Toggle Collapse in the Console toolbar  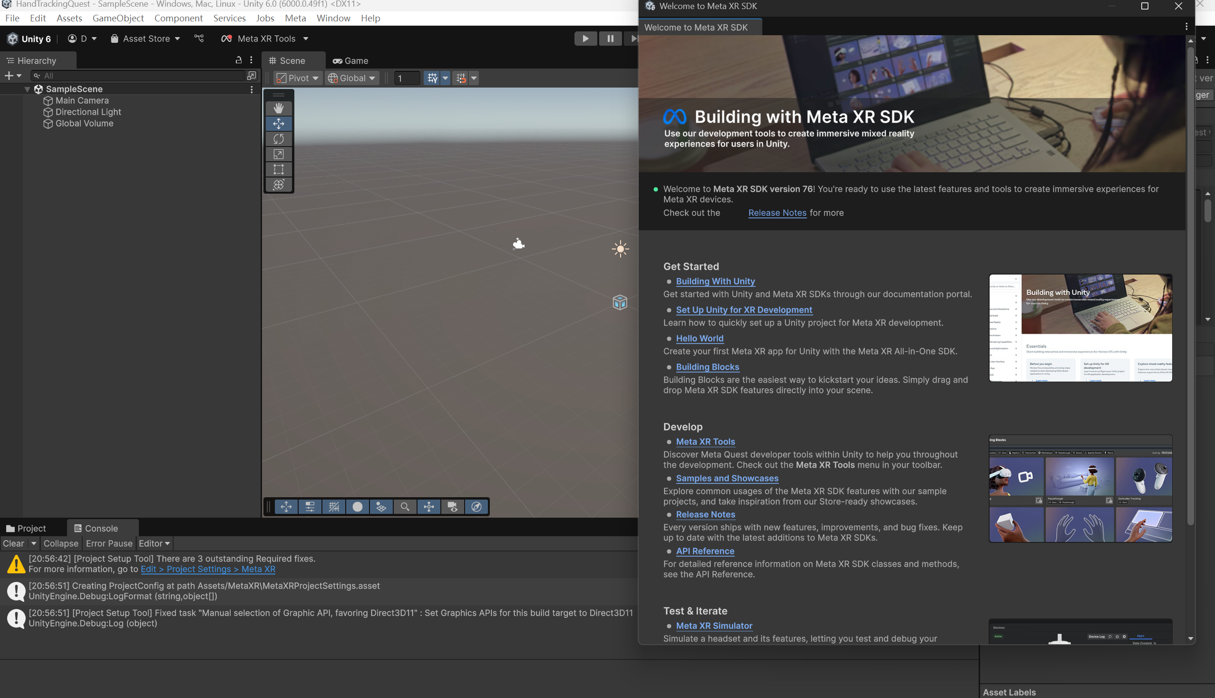[x=61, y=543]
